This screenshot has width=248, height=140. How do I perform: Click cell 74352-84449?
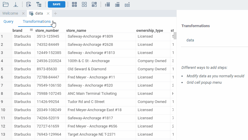click(x=50, y=45)
